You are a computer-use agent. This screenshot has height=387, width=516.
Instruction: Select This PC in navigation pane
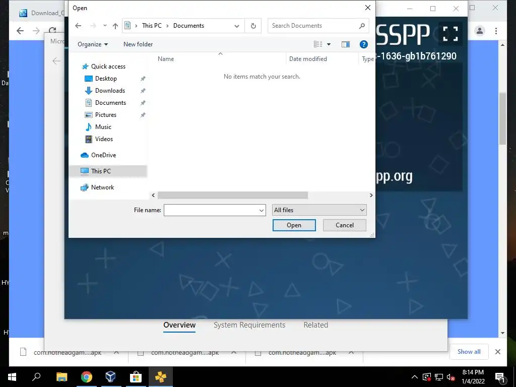tap(101, 171)
